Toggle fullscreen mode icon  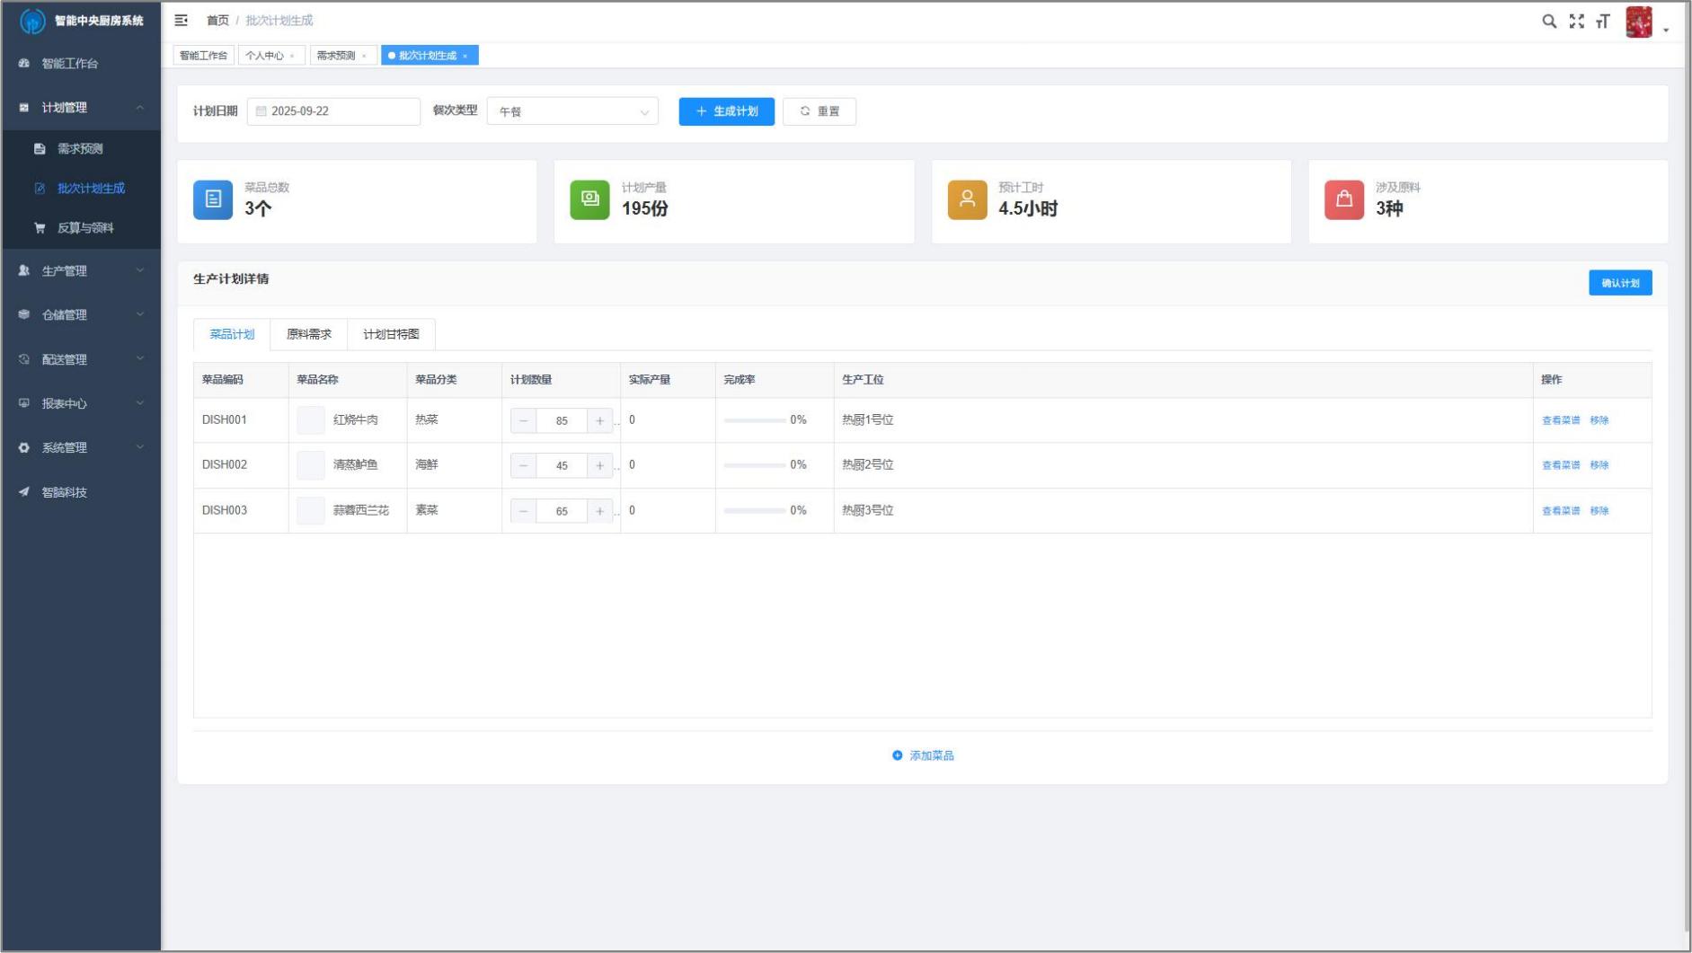coord(1576,22)
